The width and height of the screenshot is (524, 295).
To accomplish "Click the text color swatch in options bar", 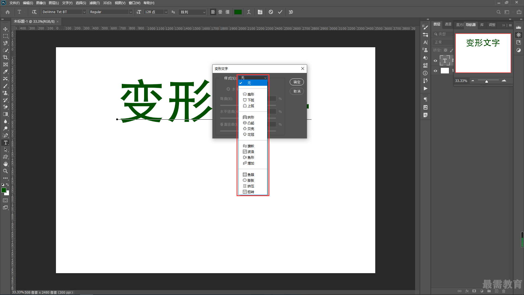I will (238, 12).
